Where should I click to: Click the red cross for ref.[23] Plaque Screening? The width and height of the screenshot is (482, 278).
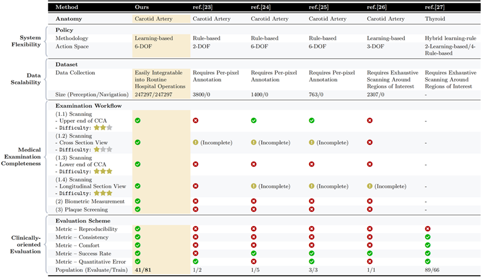click(x=196, y=209)
